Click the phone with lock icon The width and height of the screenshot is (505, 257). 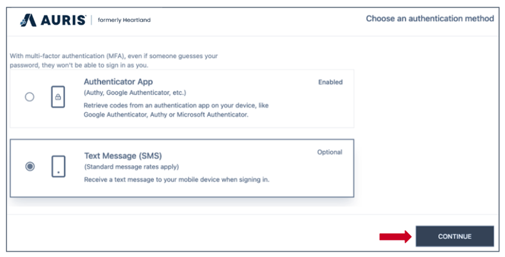(58, 97)
